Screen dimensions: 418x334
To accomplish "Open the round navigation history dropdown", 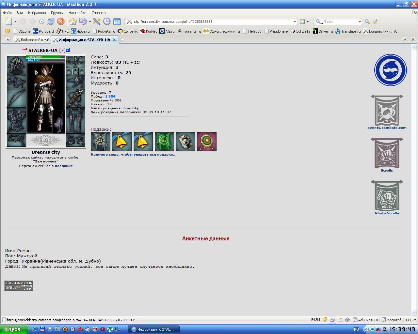I will [41, 22].
